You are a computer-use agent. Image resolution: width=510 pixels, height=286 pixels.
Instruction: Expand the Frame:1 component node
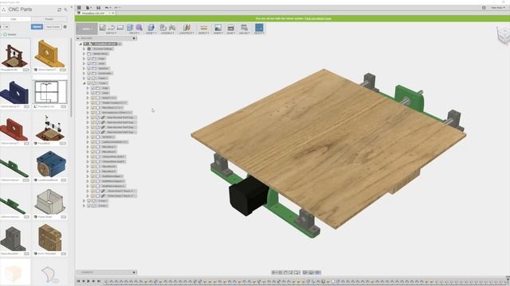click(x=84, y=78)
